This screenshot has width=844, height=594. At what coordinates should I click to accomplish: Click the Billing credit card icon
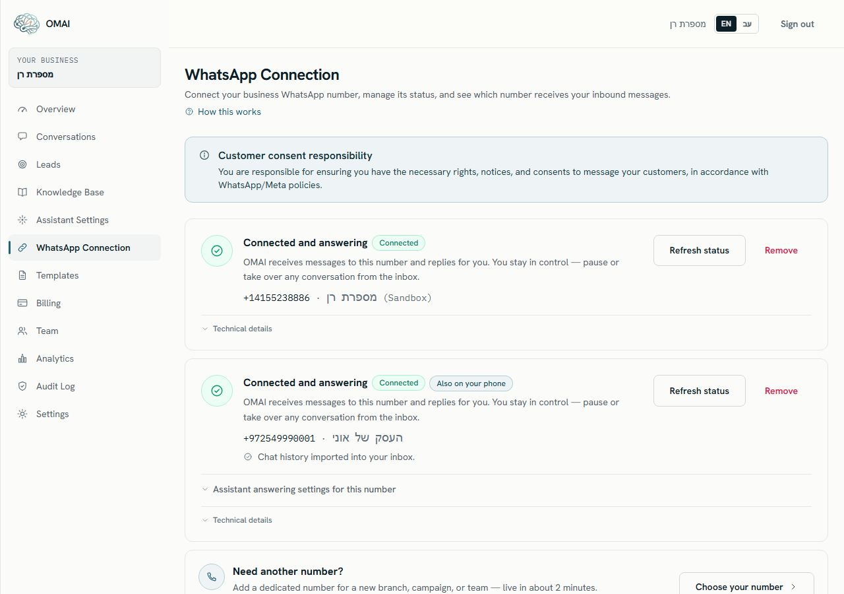tap(22, 304)
